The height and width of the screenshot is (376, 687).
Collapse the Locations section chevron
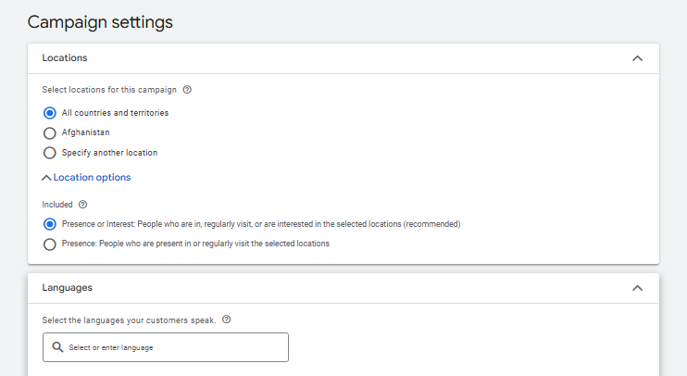point(638,58)
